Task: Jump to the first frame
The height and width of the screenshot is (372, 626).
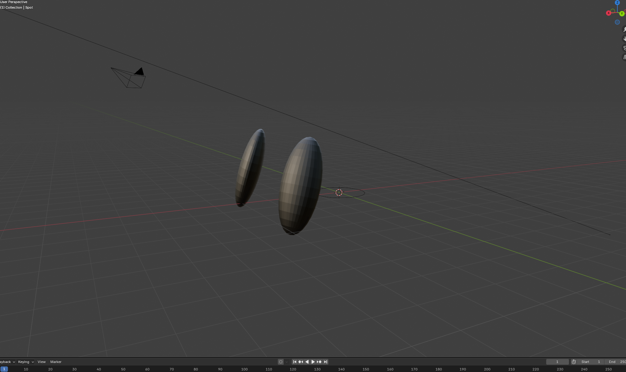Action: (295, 362)
